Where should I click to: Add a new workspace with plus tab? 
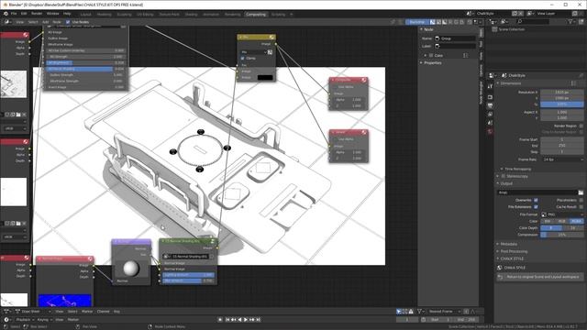[x=292, y=15]
